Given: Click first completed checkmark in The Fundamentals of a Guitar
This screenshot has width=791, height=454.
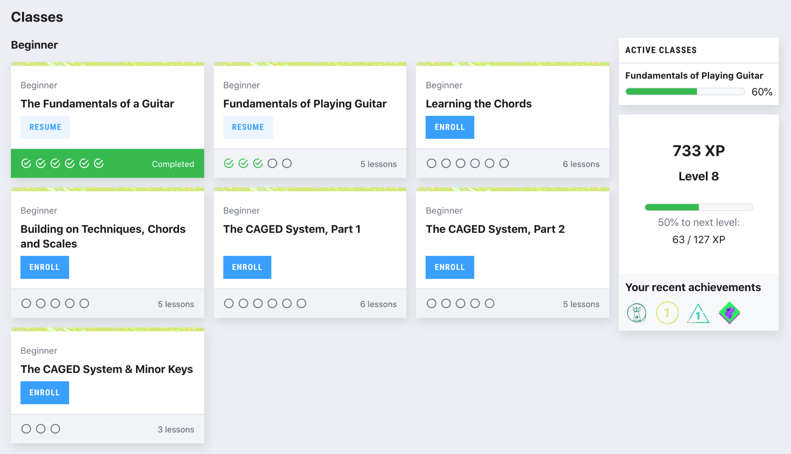Looking at the screenshot, I should pyautogui.click(x=26, y=163).
